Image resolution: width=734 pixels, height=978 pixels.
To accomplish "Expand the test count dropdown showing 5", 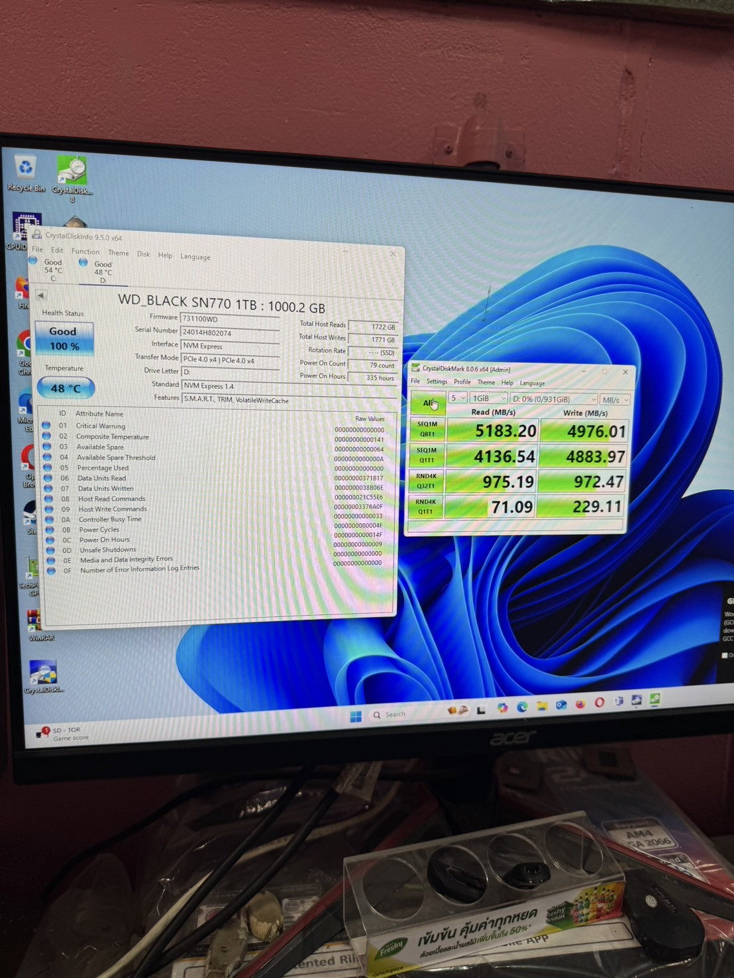I will click(458, 398).
